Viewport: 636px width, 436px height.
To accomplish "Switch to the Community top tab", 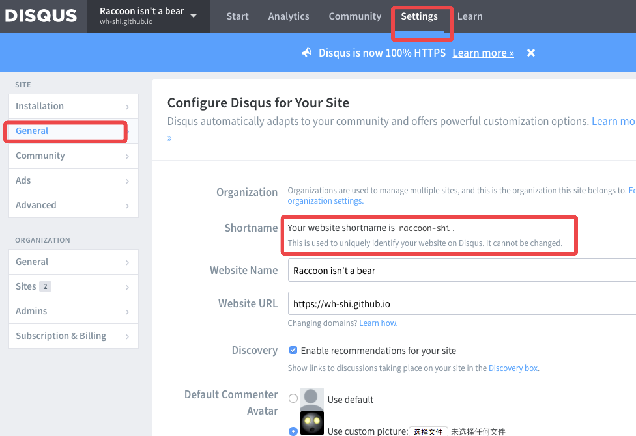I will [355, 16].
